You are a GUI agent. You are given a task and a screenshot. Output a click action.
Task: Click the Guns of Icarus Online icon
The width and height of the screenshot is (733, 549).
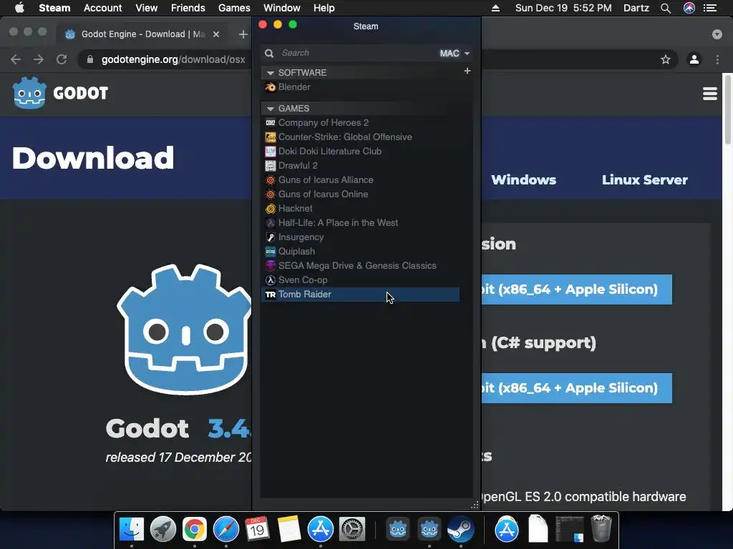click(270, 194)
